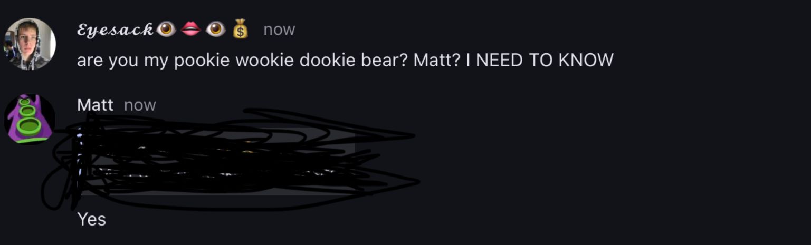Open the Matt username link

coord(95,105)
